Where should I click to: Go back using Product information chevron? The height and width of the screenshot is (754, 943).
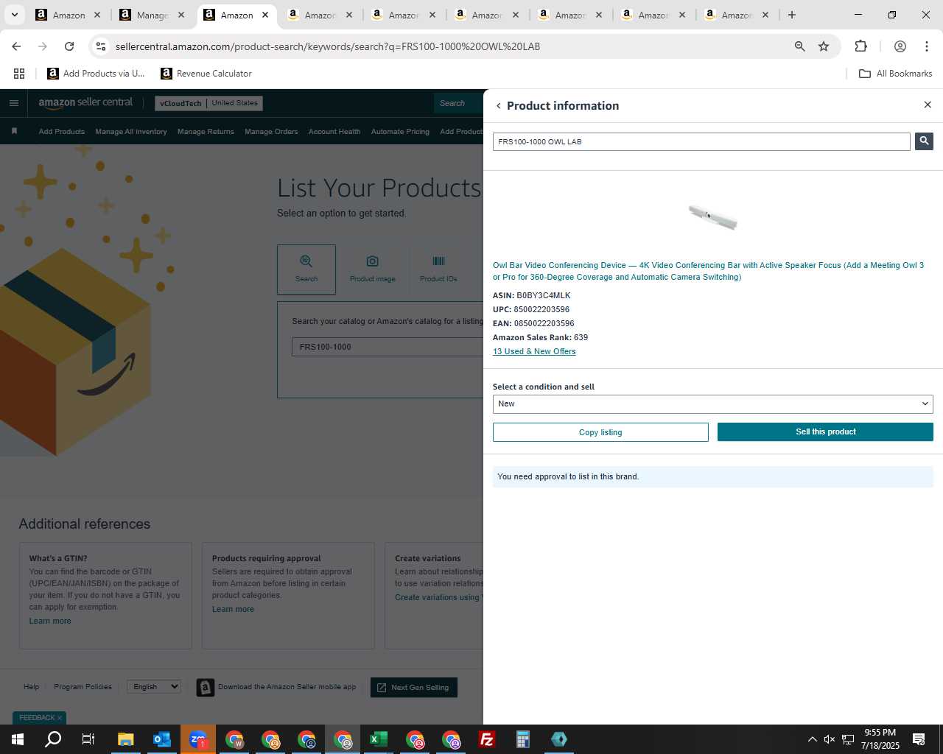click(499, 106)
